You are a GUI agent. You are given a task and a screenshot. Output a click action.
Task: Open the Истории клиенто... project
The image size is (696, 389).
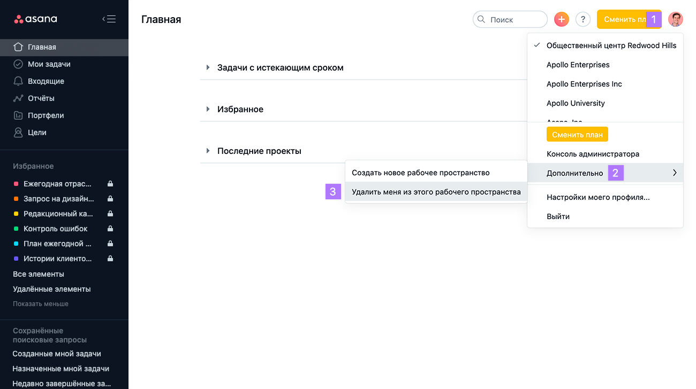tap(57, 259)
